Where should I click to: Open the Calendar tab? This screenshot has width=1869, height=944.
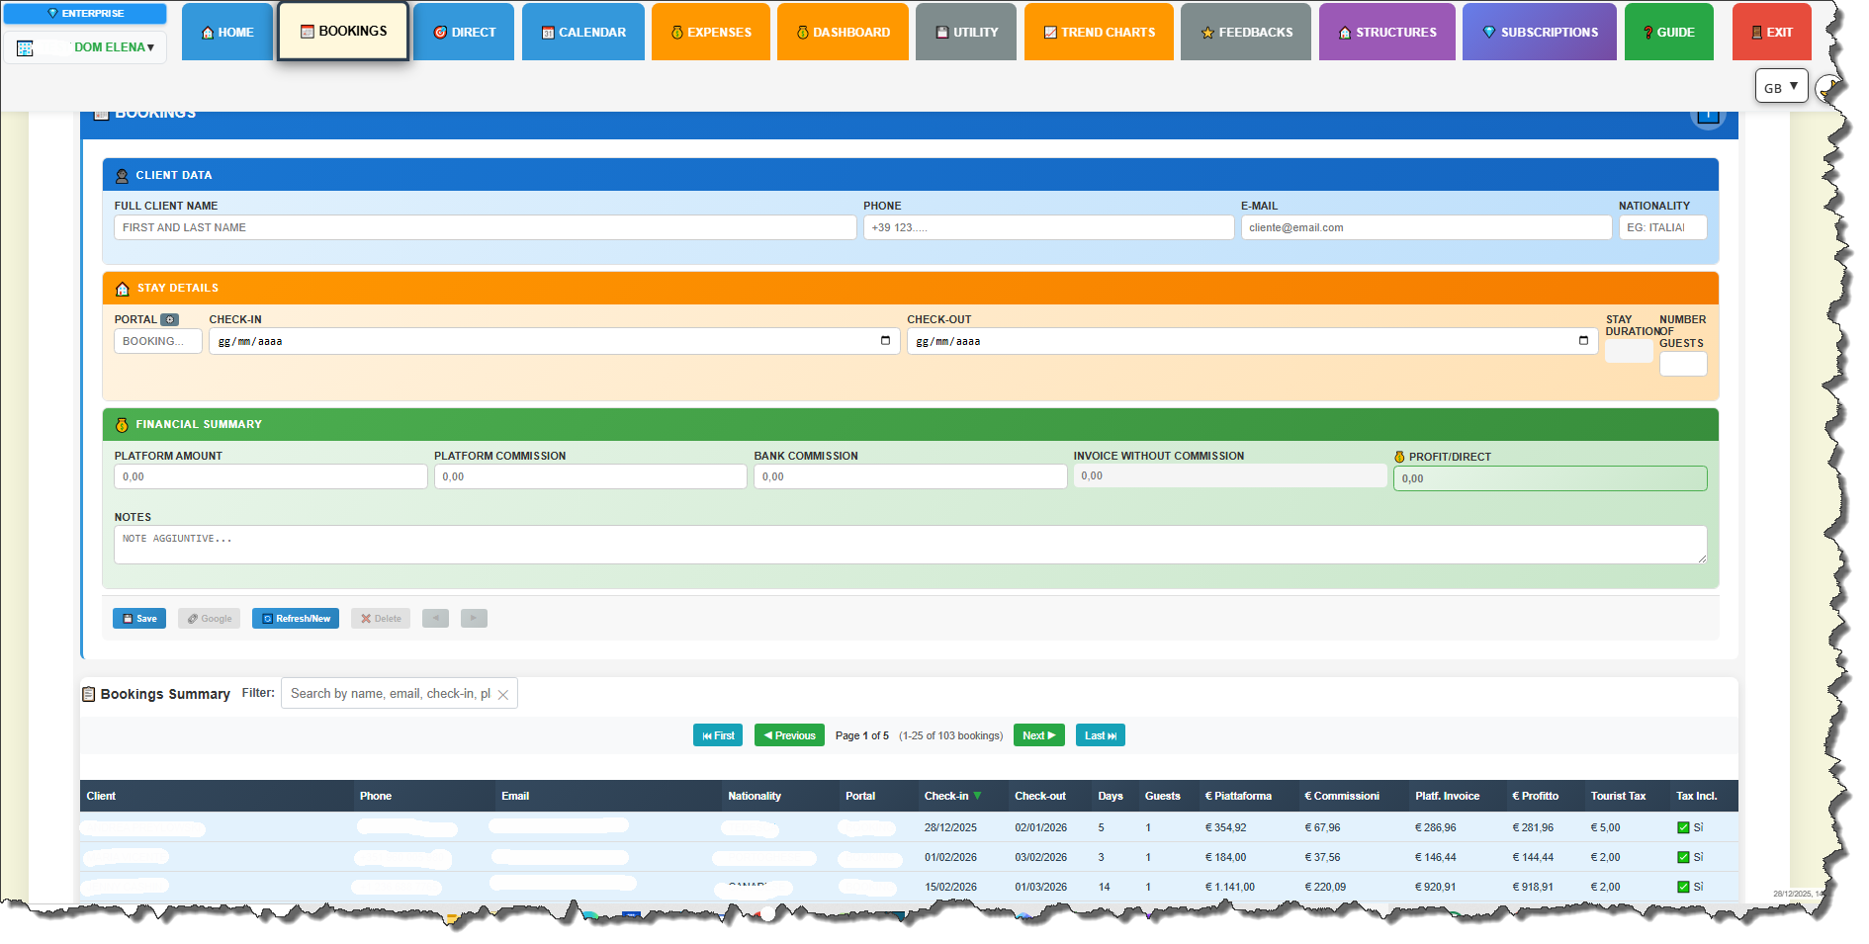point(583,33)
